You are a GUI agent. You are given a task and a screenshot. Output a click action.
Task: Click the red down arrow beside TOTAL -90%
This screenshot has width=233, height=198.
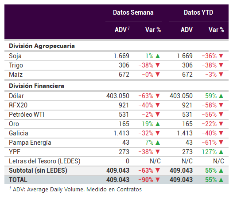click(x=158, y=180)
